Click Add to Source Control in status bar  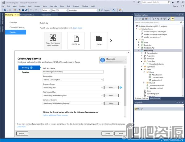click(172, 140)
